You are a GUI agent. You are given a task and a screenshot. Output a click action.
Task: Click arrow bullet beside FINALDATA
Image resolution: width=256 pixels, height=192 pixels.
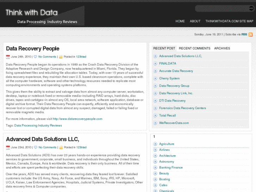pyautogui.click(x=155, y=63)
